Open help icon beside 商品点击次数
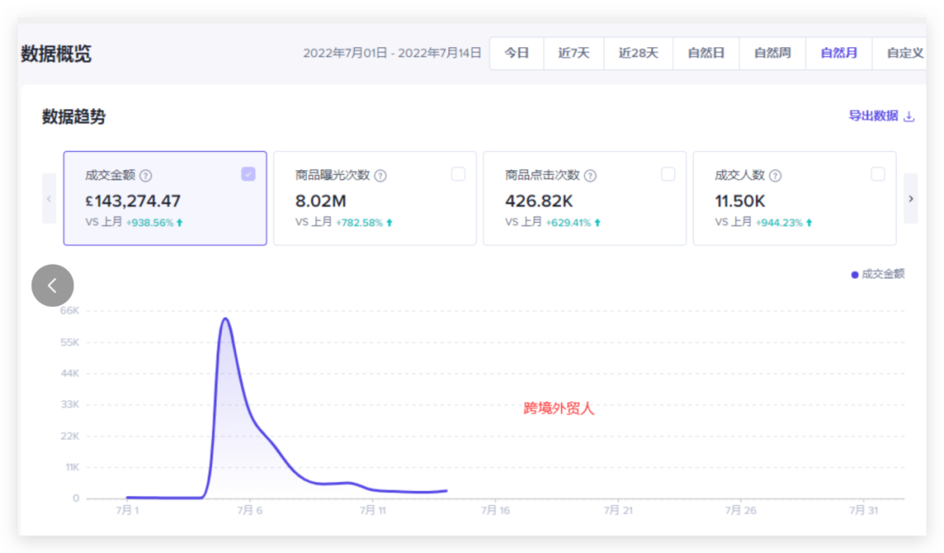 [591, 176]
